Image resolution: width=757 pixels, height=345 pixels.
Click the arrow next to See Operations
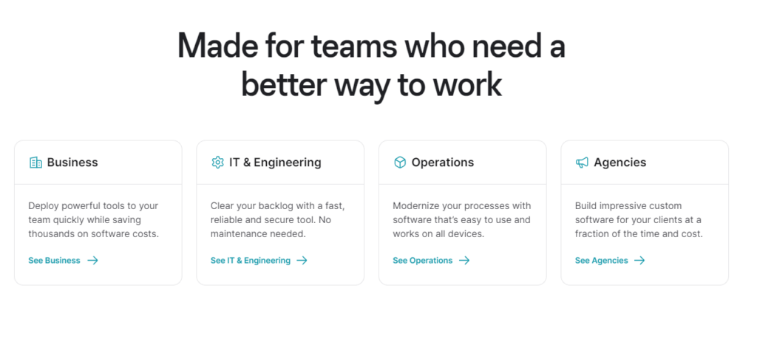tap(464, 261)
